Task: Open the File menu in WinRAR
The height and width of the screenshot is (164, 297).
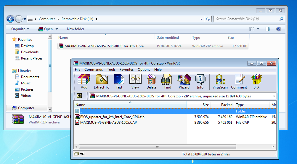Action: point(78,70)
